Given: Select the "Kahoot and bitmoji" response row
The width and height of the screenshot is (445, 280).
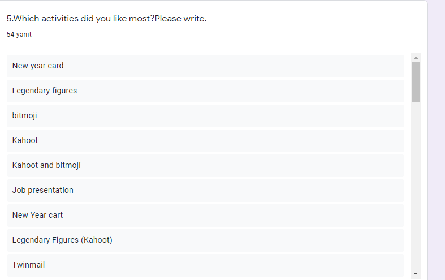Looking at the screenshot, I should [205, 165].
